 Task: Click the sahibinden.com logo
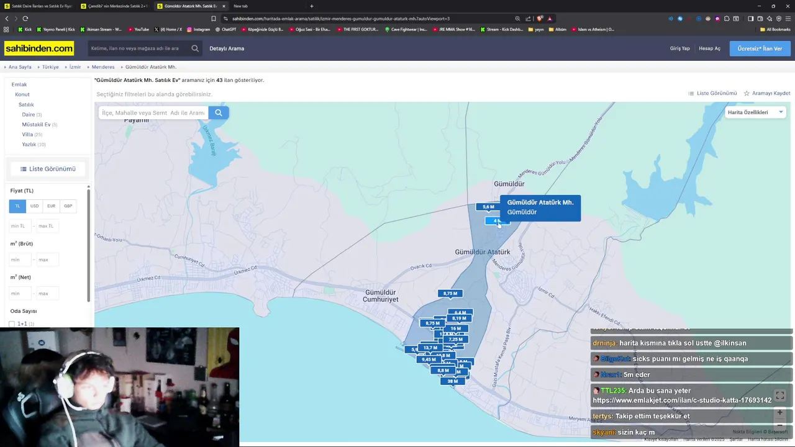coord(39,48)
